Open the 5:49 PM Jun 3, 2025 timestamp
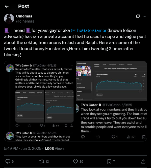This screenshot has height=168, width=151. (x=22, y=149)
